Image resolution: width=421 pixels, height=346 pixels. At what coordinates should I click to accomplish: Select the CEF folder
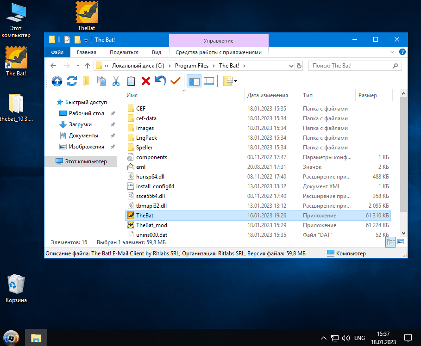point(258,109)
